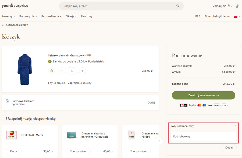This screenshot has width=242, height=158.
Task: Go to the B2B page
Action: pos(198,16)
